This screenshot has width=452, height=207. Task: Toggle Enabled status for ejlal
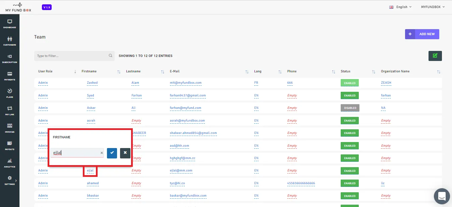[350, 171]
